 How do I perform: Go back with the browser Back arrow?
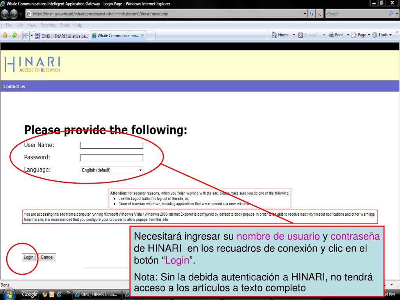[x=5, y=14]
